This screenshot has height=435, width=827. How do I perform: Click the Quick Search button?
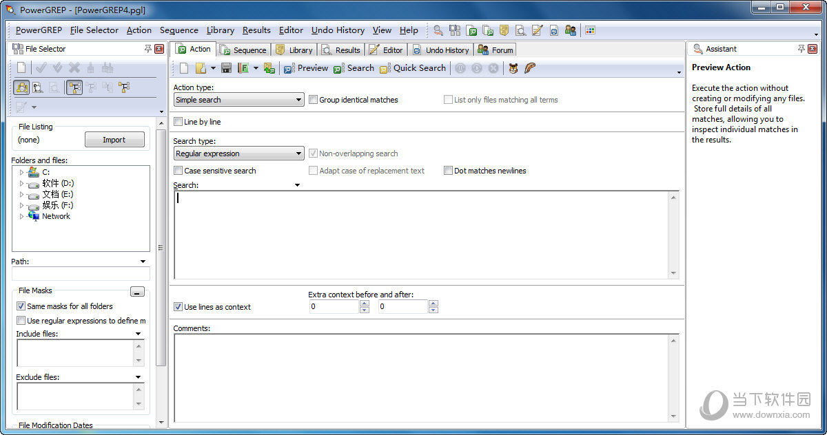pos(413,68)
